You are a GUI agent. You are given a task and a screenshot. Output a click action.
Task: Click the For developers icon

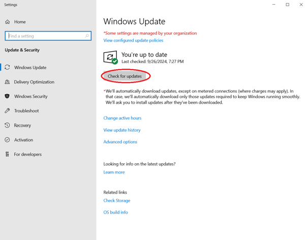8,154
